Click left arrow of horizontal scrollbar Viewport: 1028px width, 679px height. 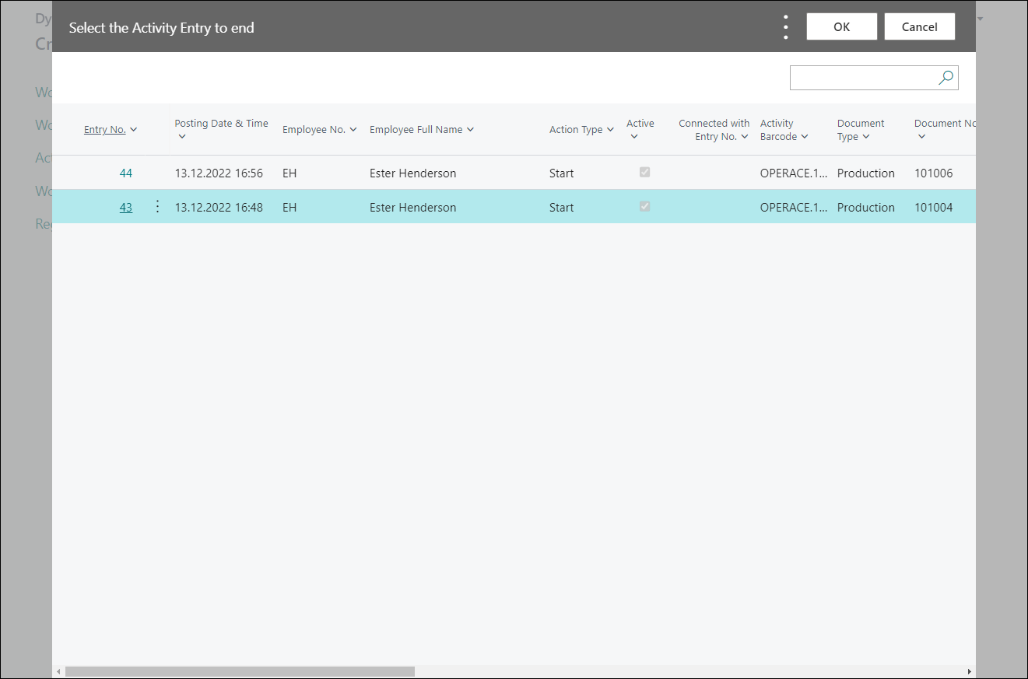click(x=59, y=671)
